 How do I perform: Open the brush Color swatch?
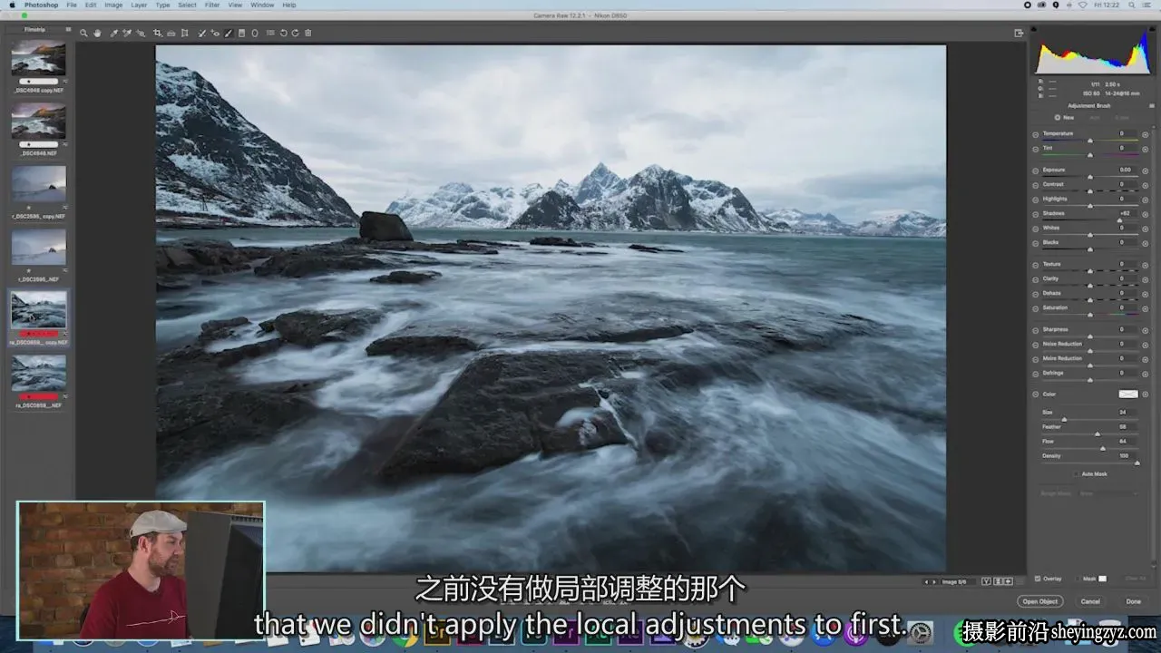tap(1127, 394)
